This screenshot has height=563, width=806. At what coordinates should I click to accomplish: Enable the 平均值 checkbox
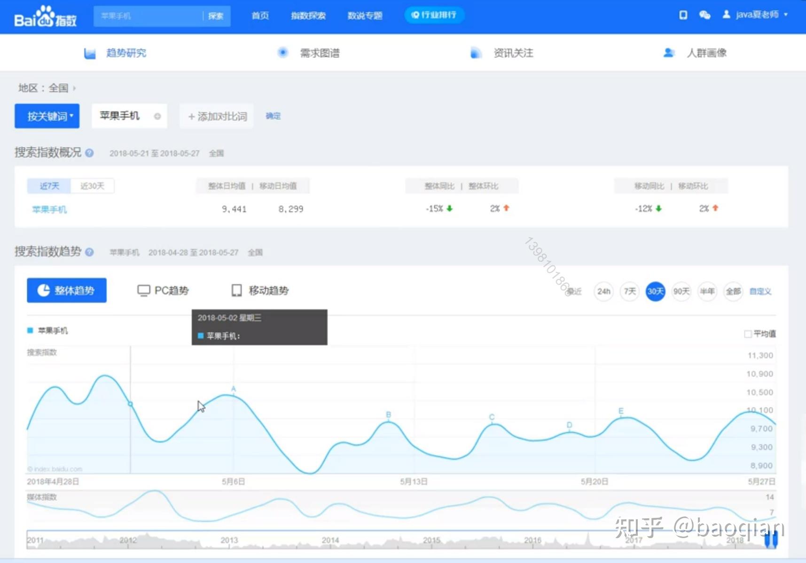[748, 334]
